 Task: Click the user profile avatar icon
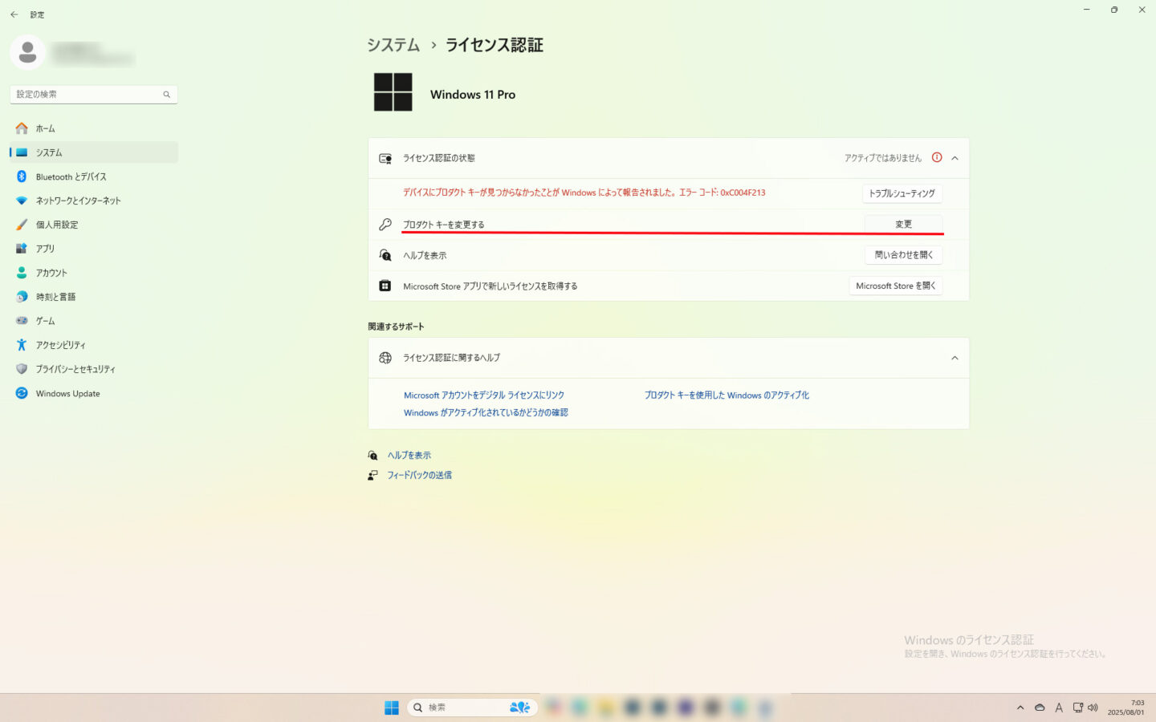pos(27,53)
